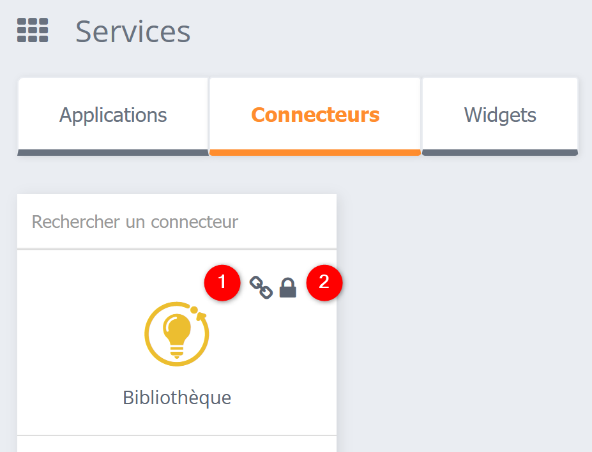The height and width of the screenshot is (452, 592).
Task: Select the Connecteurs tab
Action: tap(315, 116)
